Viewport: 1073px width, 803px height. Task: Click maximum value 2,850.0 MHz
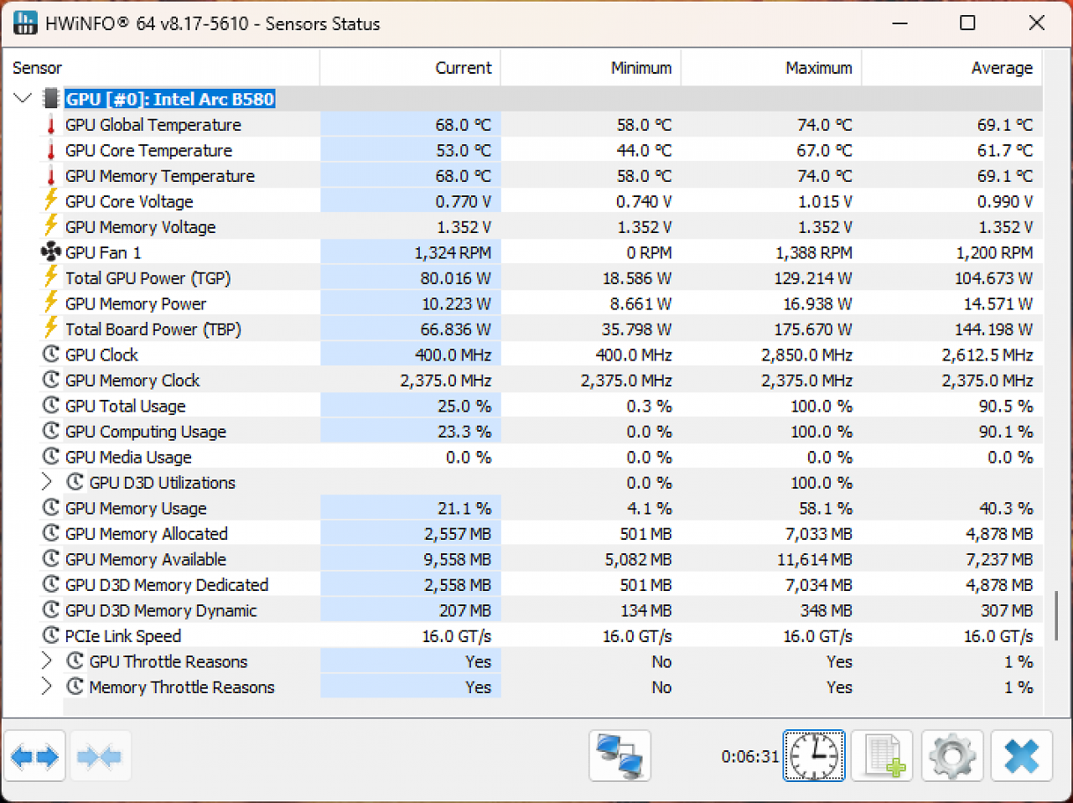[x=806, y=355]
